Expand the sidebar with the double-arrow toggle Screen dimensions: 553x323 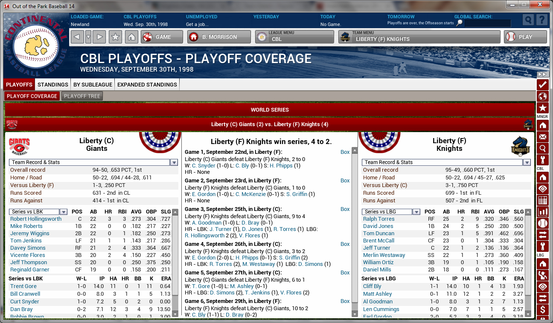pyautogui.click(x=542, y=75)
